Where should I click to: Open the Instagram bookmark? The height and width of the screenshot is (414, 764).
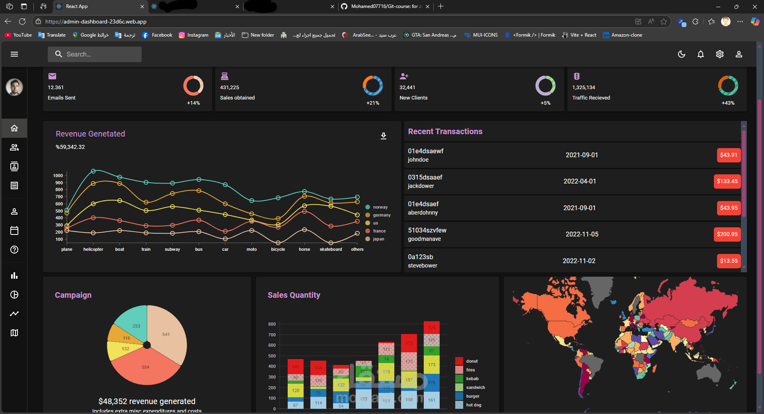tap(193, 35)
